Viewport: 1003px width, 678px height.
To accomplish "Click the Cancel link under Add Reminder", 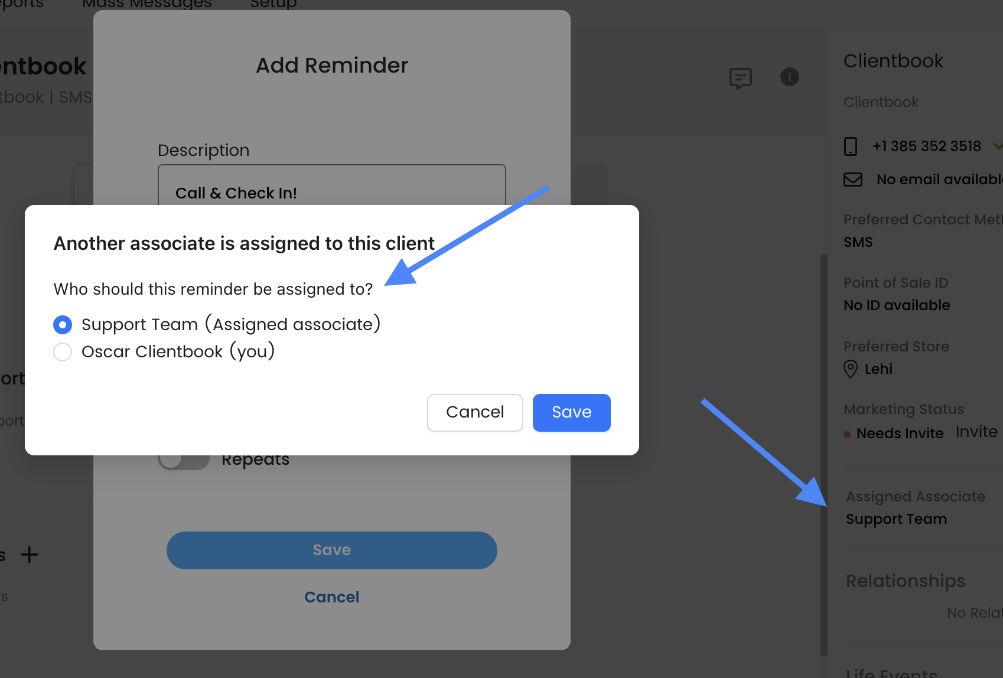I will 331,597.
